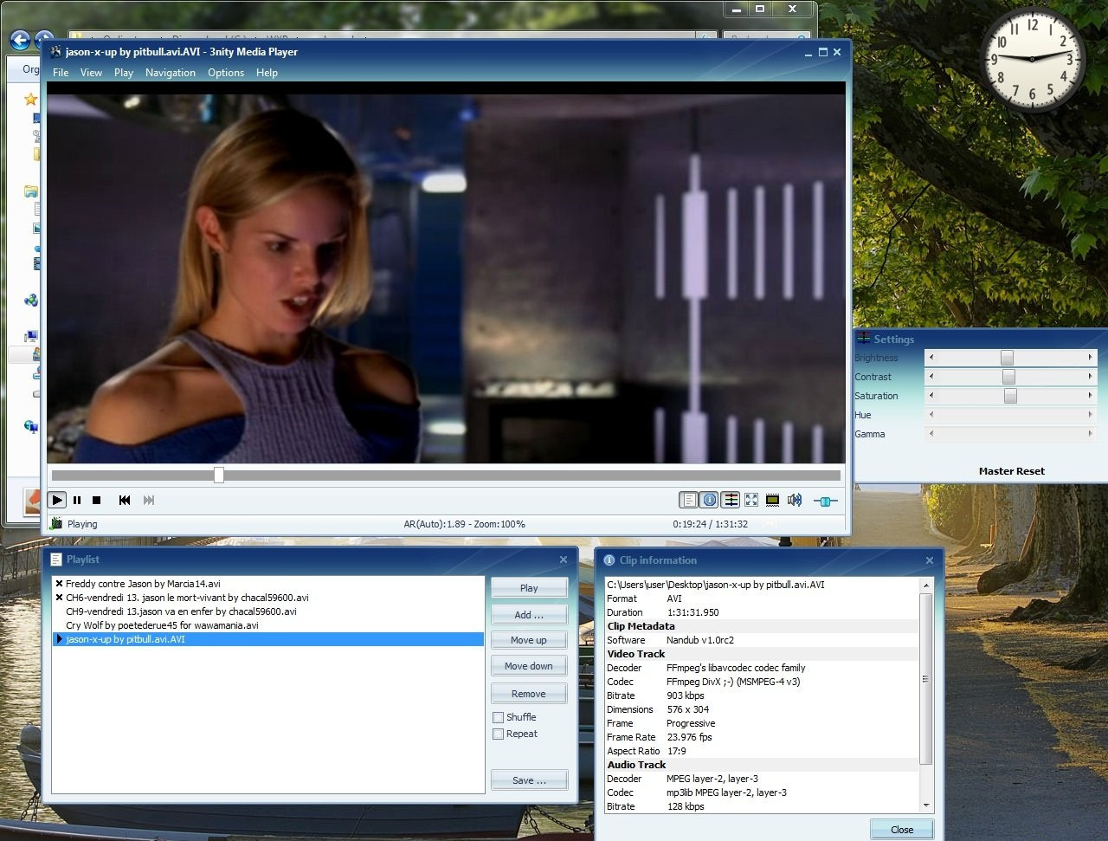The image size is (1108, 841).
Task: Select 'CH6-vendredi 13. jason le mort-vivant' playlist entry
Action: coord(267,598)
